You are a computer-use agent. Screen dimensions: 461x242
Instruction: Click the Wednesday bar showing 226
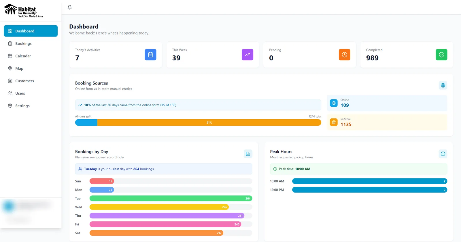159,207
